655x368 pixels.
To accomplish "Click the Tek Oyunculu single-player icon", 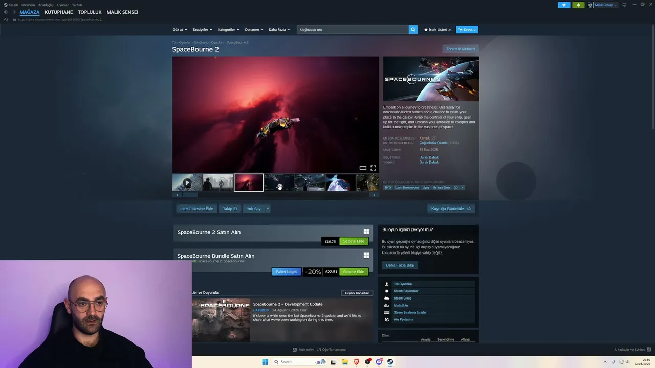I will (x=387, y=284).
